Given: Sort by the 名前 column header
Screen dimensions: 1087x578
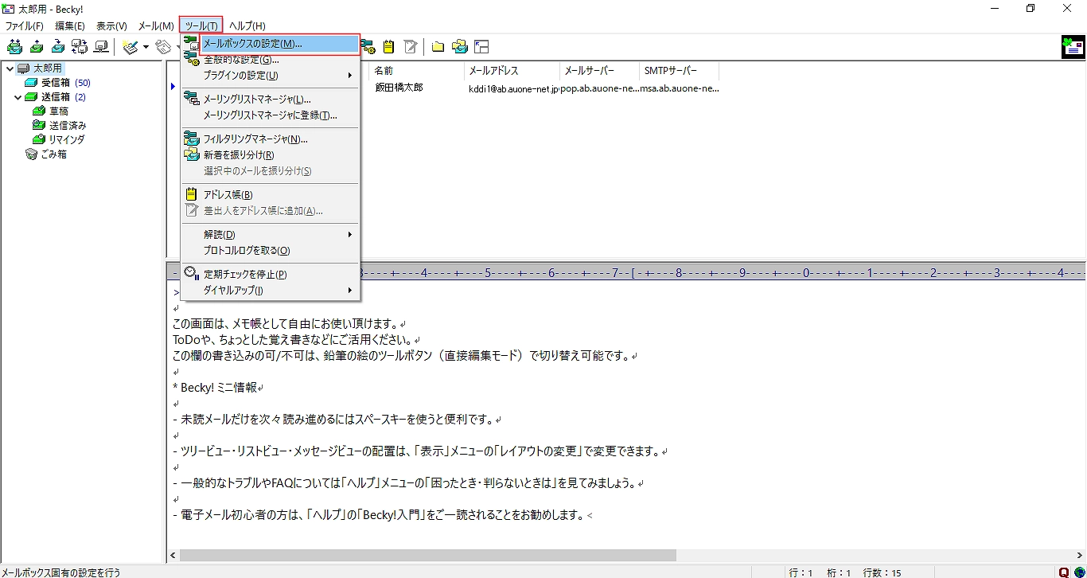Looking at the screenshot, I should coord(417,71).
